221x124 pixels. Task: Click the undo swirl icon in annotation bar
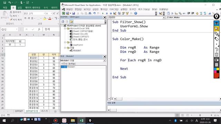tap(217, 49)
